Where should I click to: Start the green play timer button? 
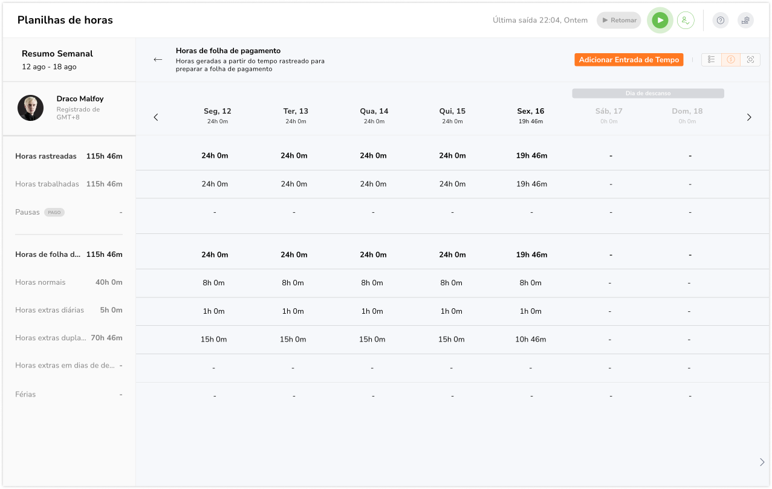(660, 20)
